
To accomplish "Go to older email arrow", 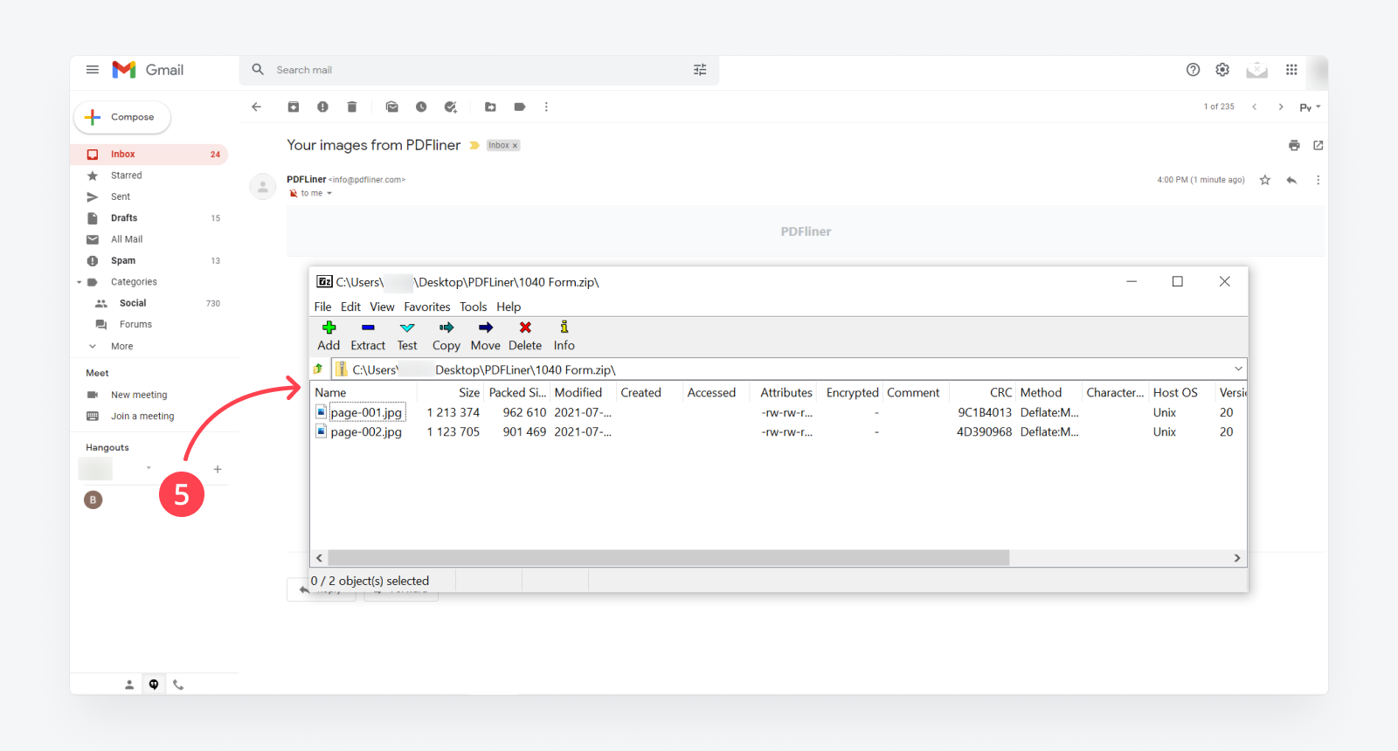I will (1281, 107).
